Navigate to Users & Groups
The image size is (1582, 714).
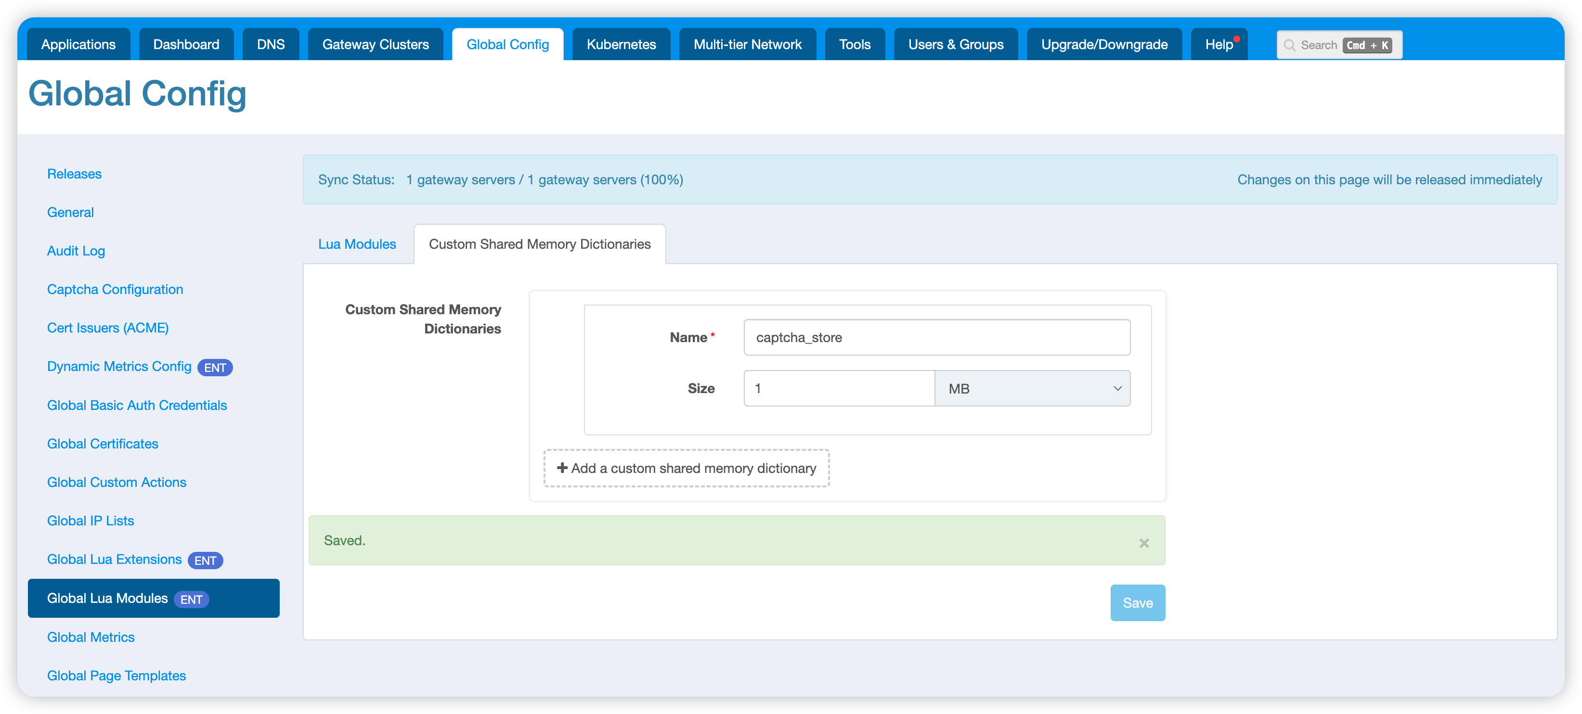point(956,44)
